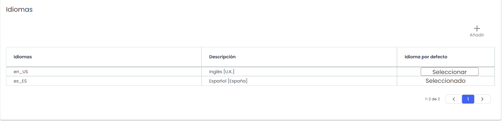This screenshot has width=502, height=121.
Task: Click the 1-2 de 2 record counter
Action: click(432, 99)
